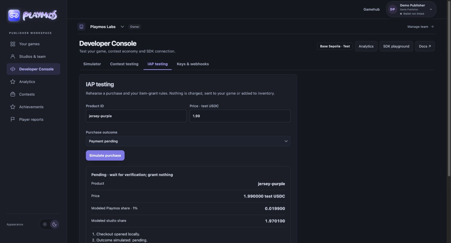Click the Base Sepolia · Test network badge

[335, 46]
